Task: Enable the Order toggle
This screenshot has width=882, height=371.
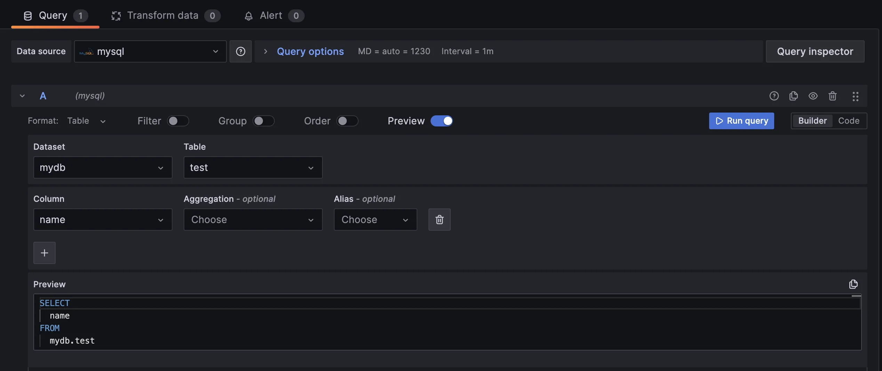Action: click(347, 121)
